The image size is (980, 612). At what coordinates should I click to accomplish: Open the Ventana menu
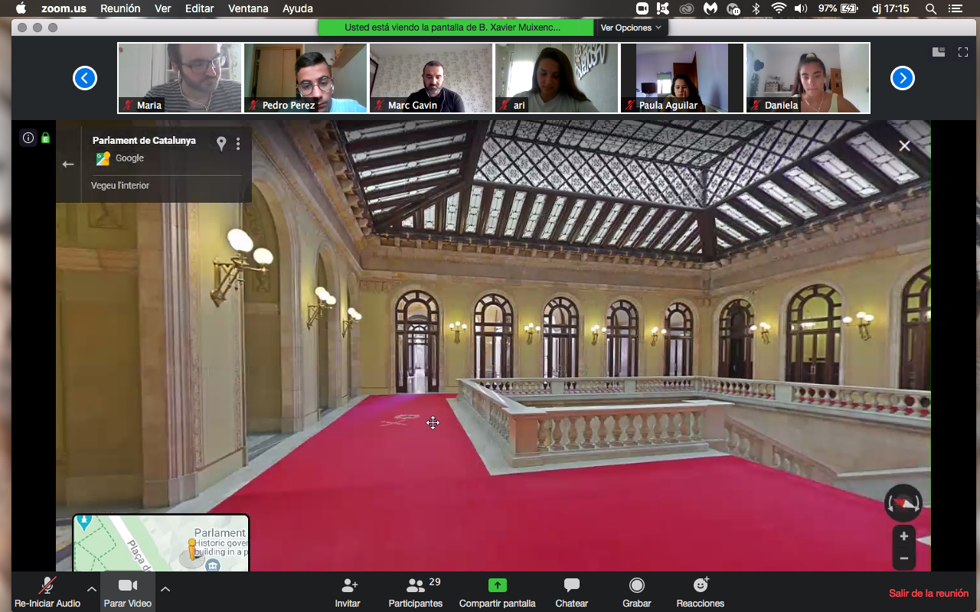click(248, 8)
